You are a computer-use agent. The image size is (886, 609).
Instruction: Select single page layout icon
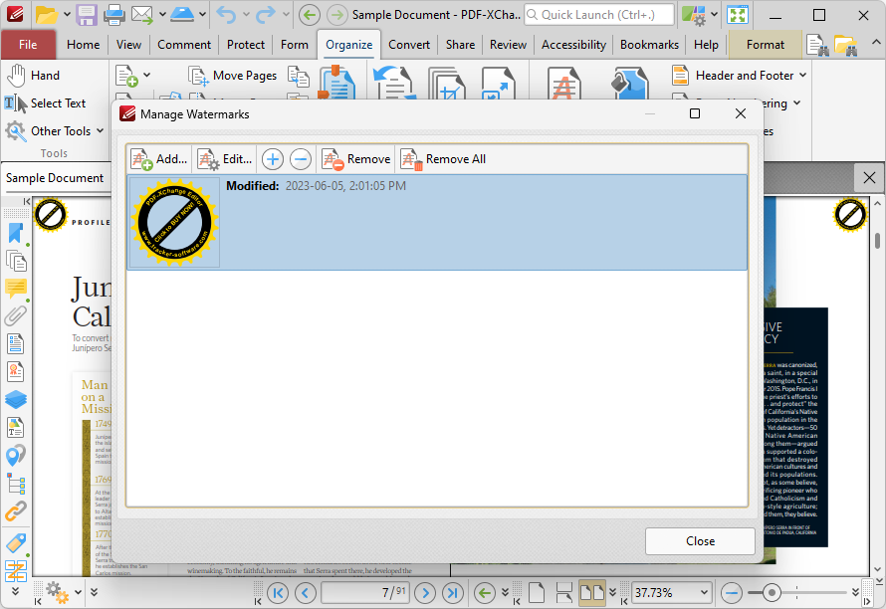tap(537, 593)
